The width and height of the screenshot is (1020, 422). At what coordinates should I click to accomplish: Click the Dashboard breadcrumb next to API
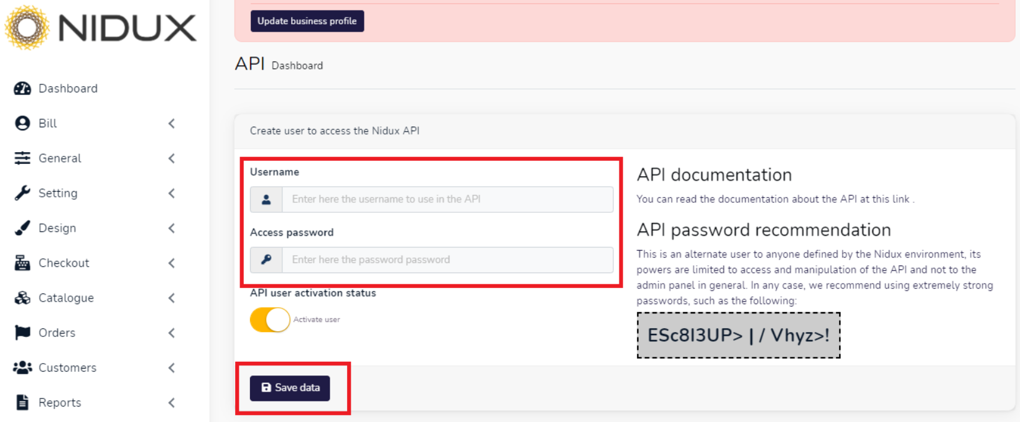pos(297,66)
